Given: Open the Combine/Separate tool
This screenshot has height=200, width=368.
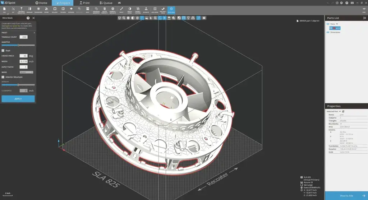Looking at the screenshot, I should (112, 10).
